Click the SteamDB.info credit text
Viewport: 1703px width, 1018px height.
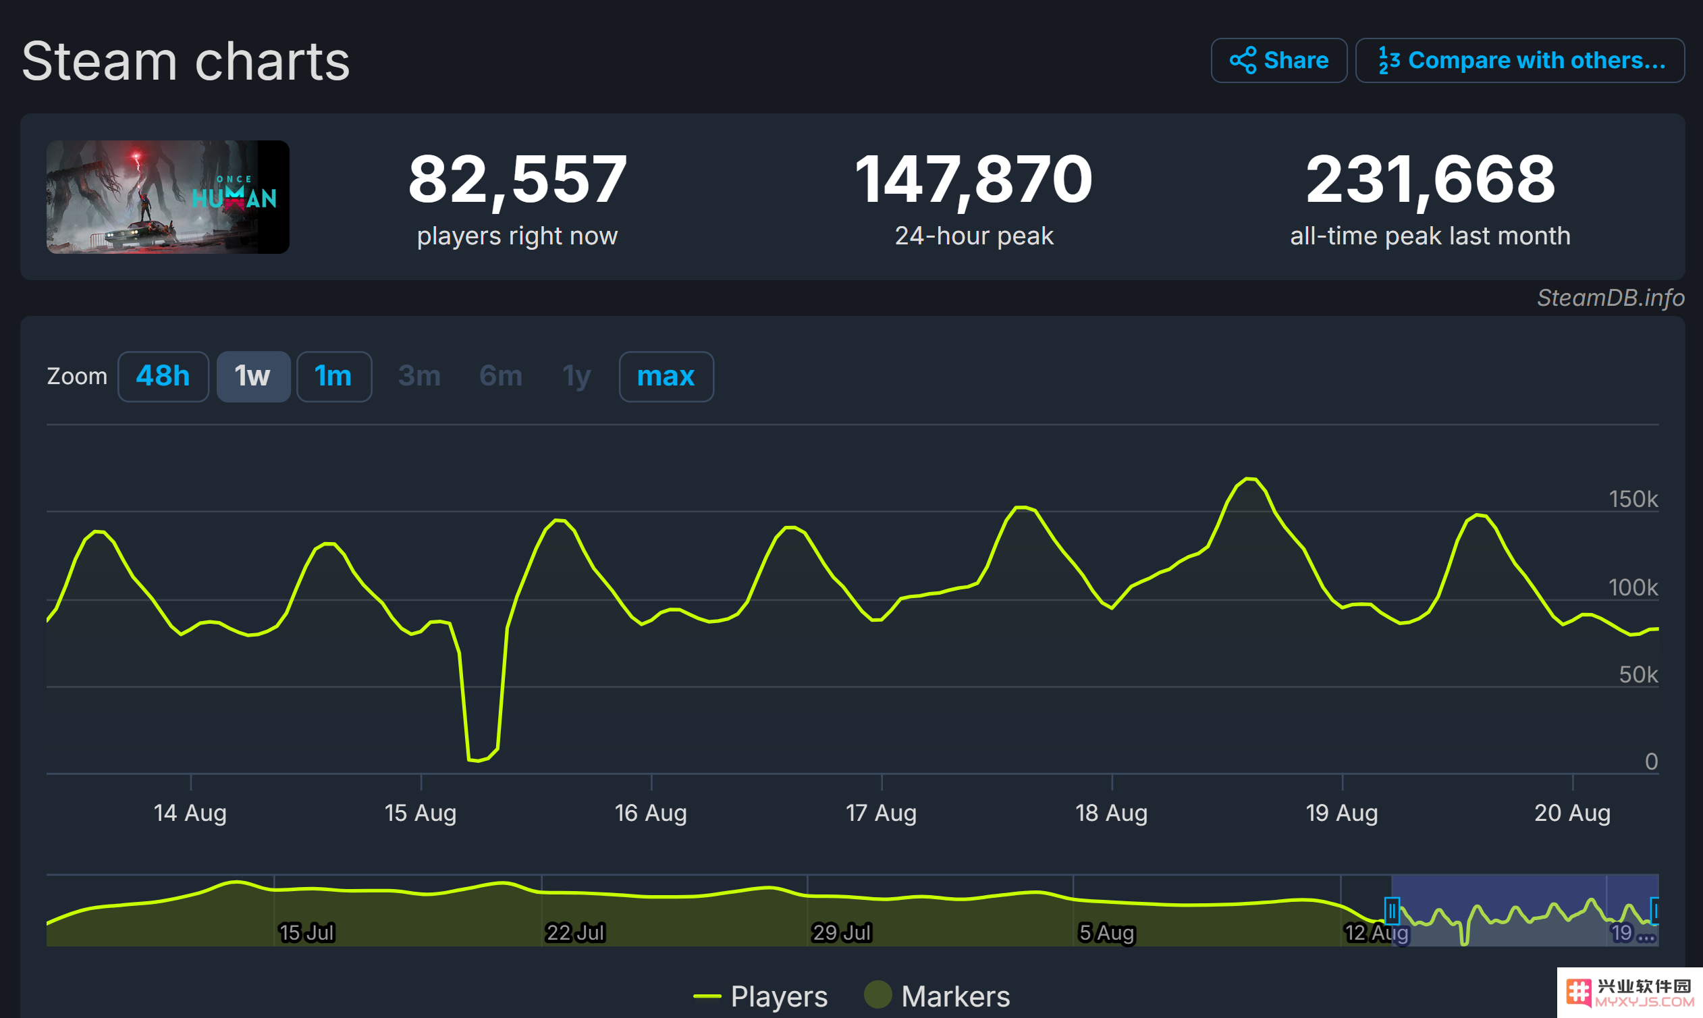click(1611, 298)
